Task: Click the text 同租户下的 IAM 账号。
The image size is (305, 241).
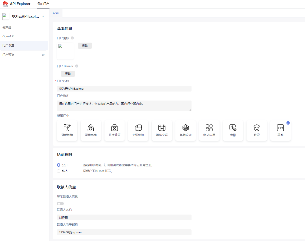Action: [98, 171]
